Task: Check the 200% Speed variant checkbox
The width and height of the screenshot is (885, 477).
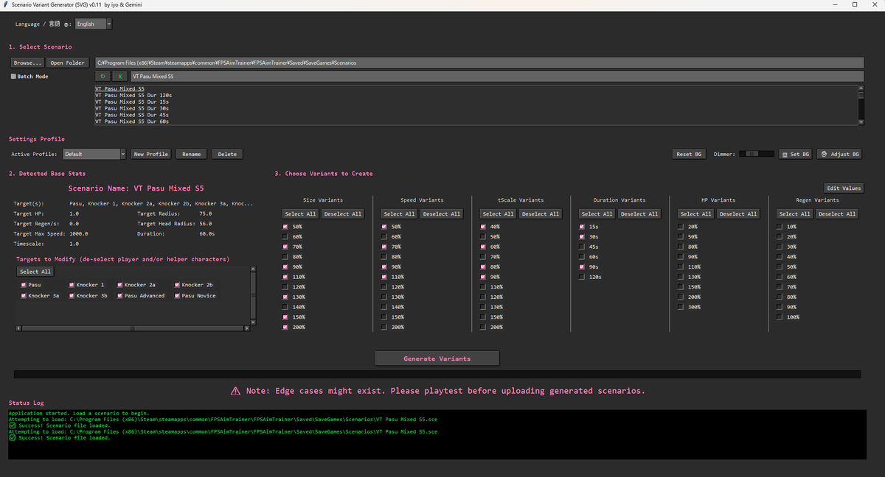Action: 384,327
